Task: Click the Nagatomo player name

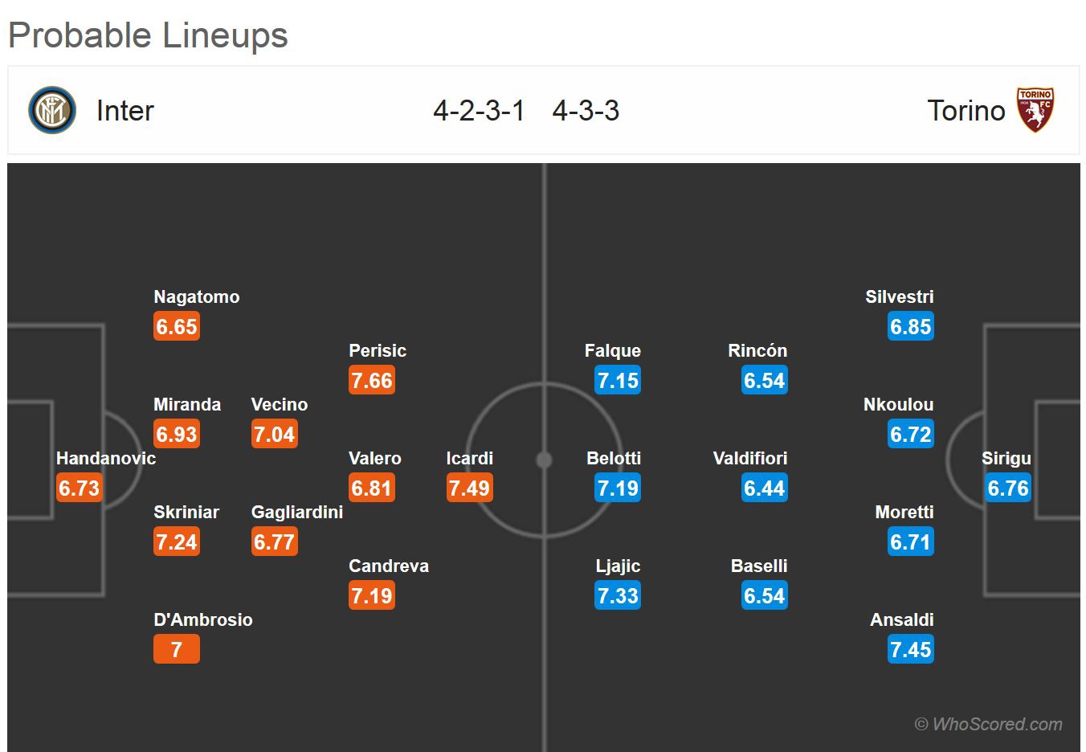Action: tap(197, 297)
